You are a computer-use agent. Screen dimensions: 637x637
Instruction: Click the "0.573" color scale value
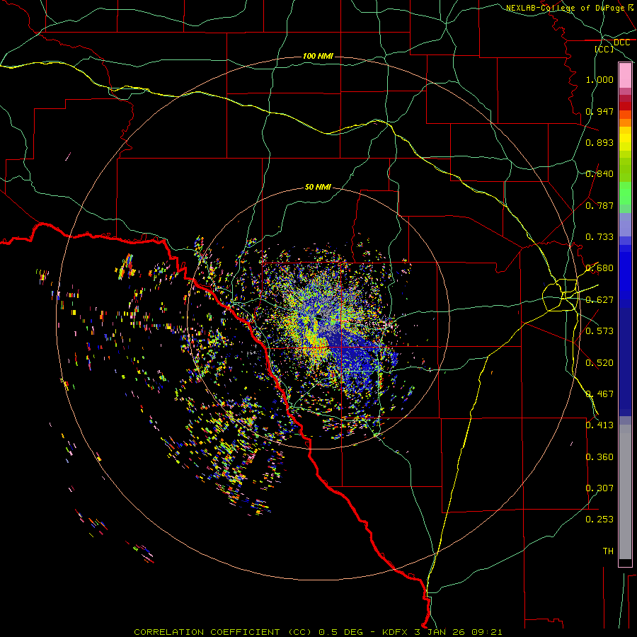point(599,331)
